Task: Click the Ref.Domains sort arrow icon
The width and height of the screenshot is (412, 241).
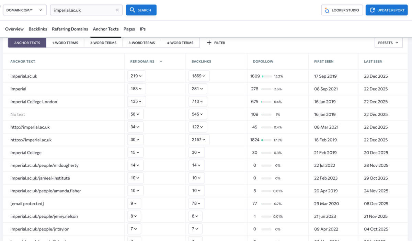Action: click(x=161, y=62)
